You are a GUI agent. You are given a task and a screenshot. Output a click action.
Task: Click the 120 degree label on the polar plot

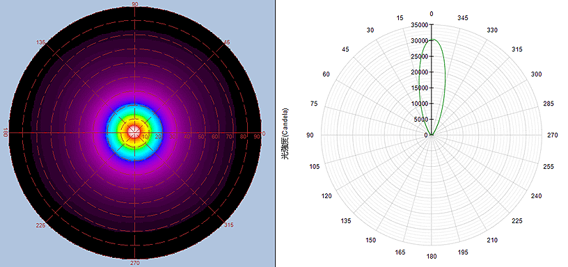click(x=326, y=196)
